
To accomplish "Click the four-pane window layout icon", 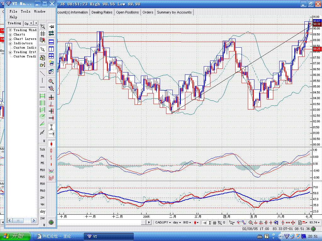I will click(51, 56).
